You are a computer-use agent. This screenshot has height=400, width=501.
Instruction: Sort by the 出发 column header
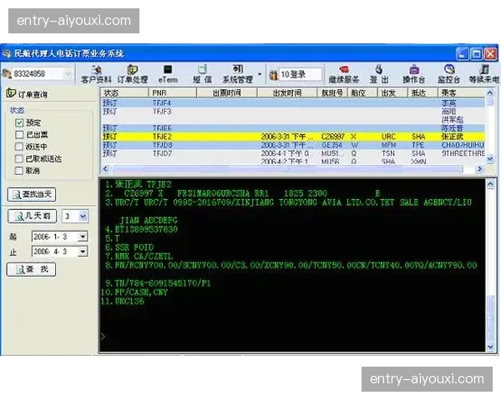click(392, 92)
